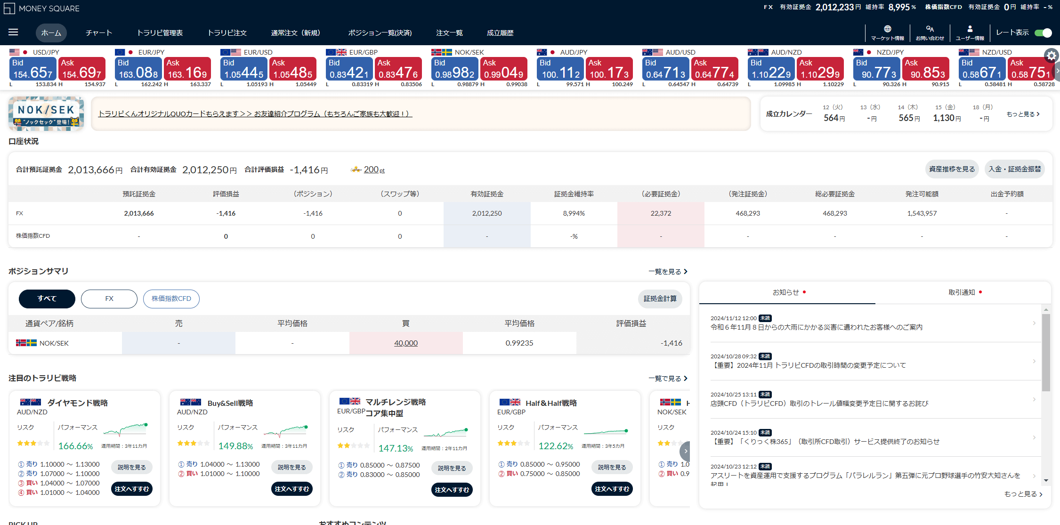This screenshot has height=525, width=1060.
Task: Click the AUD/USD flag pair icon
Action: pos(653,52)
